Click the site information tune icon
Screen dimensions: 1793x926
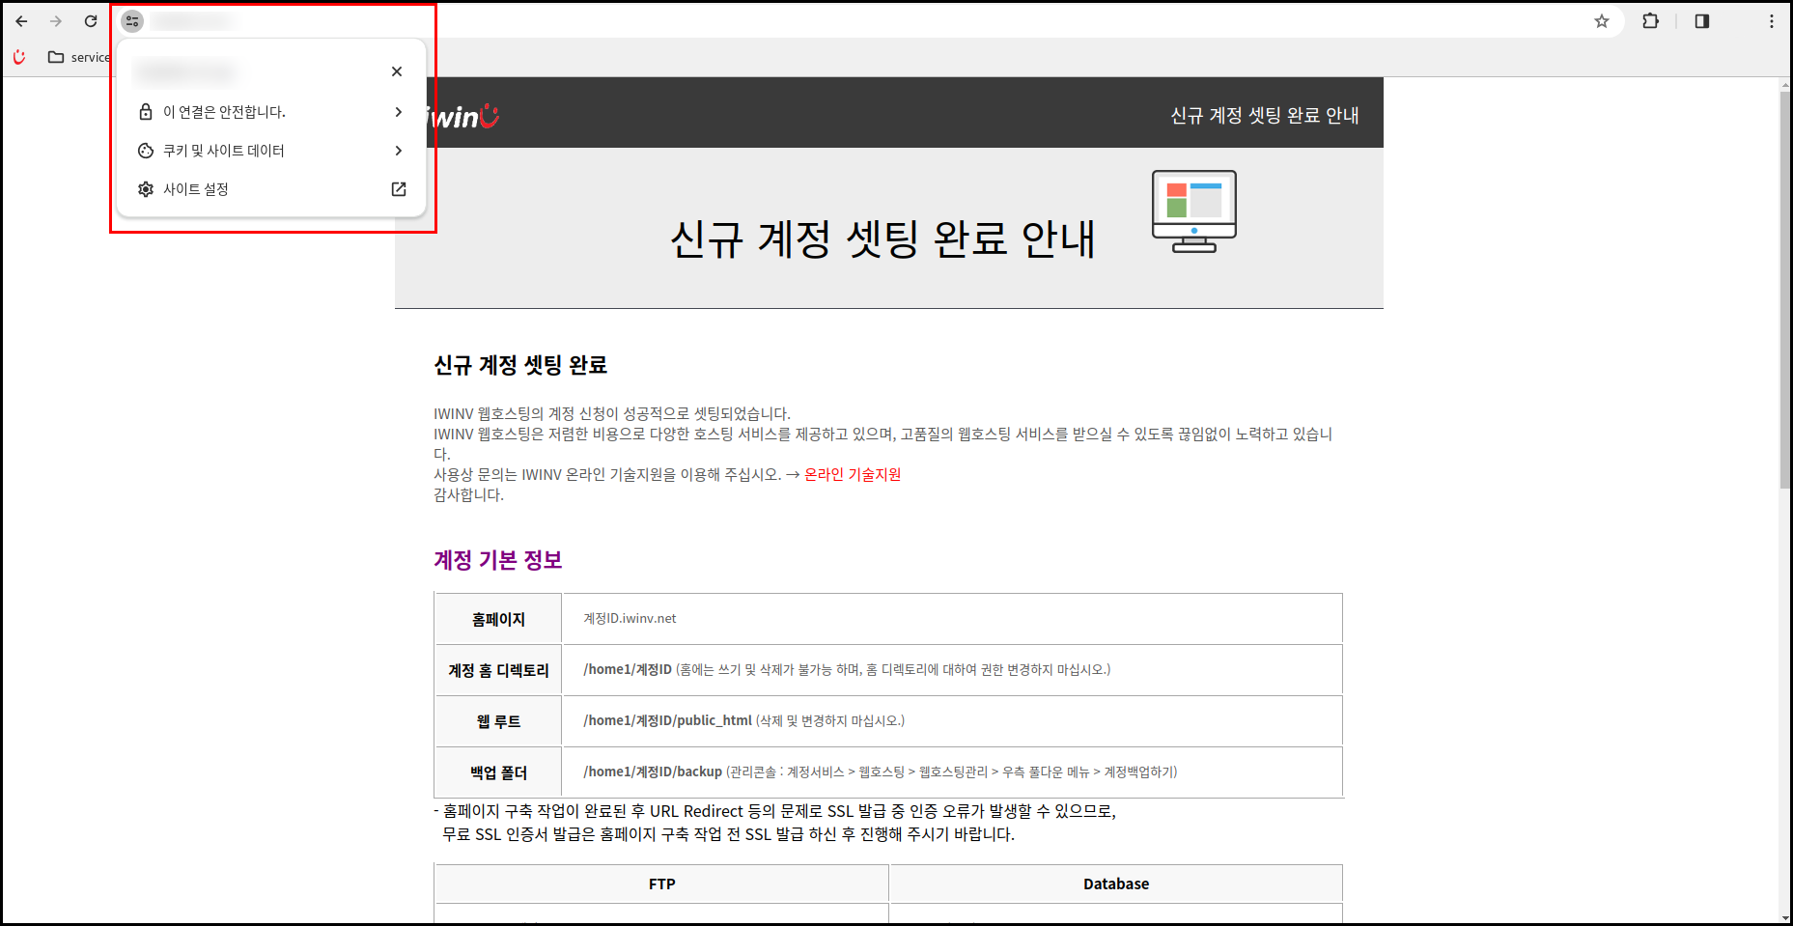pyautogui.click(x=132, y=21)
